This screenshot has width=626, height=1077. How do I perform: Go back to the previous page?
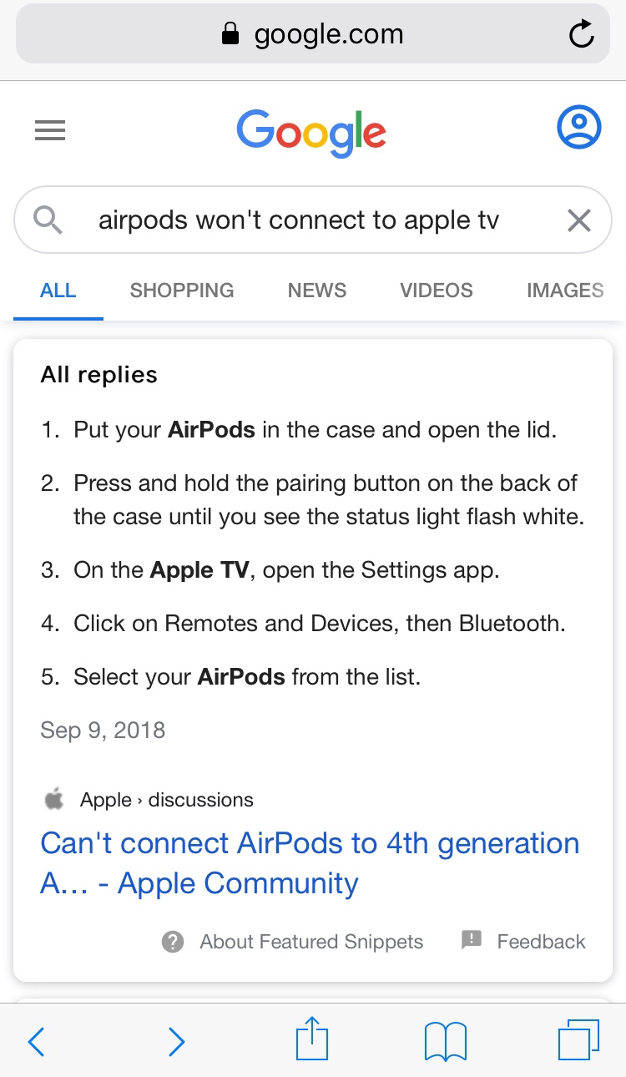click(36, 1041)
